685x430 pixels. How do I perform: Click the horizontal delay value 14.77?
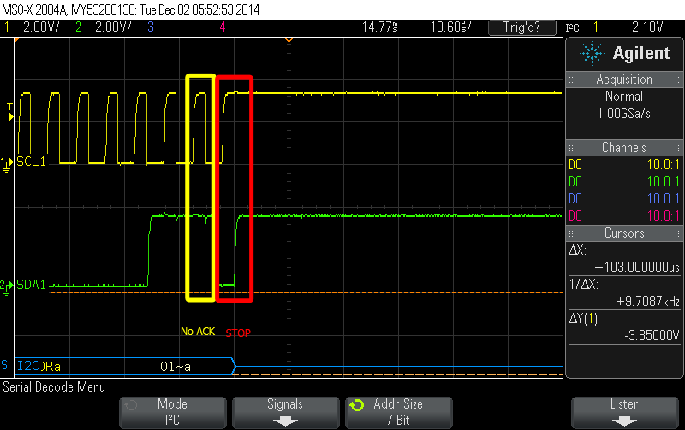click(379, 27)
